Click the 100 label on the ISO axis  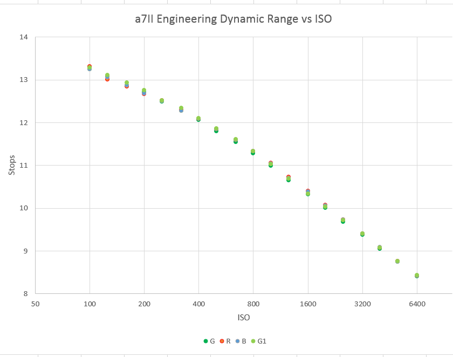90,304
